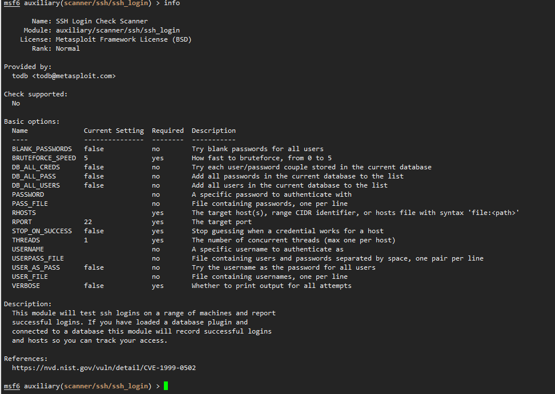Click the msf6 prompt text on the last line
Viewport: 555px width, 394px height.
coord(12,386)
